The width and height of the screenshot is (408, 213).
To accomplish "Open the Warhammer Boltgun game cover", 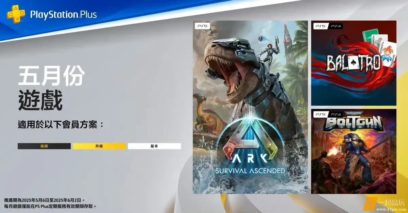I will pyautogui.click(x=354, y=151).
